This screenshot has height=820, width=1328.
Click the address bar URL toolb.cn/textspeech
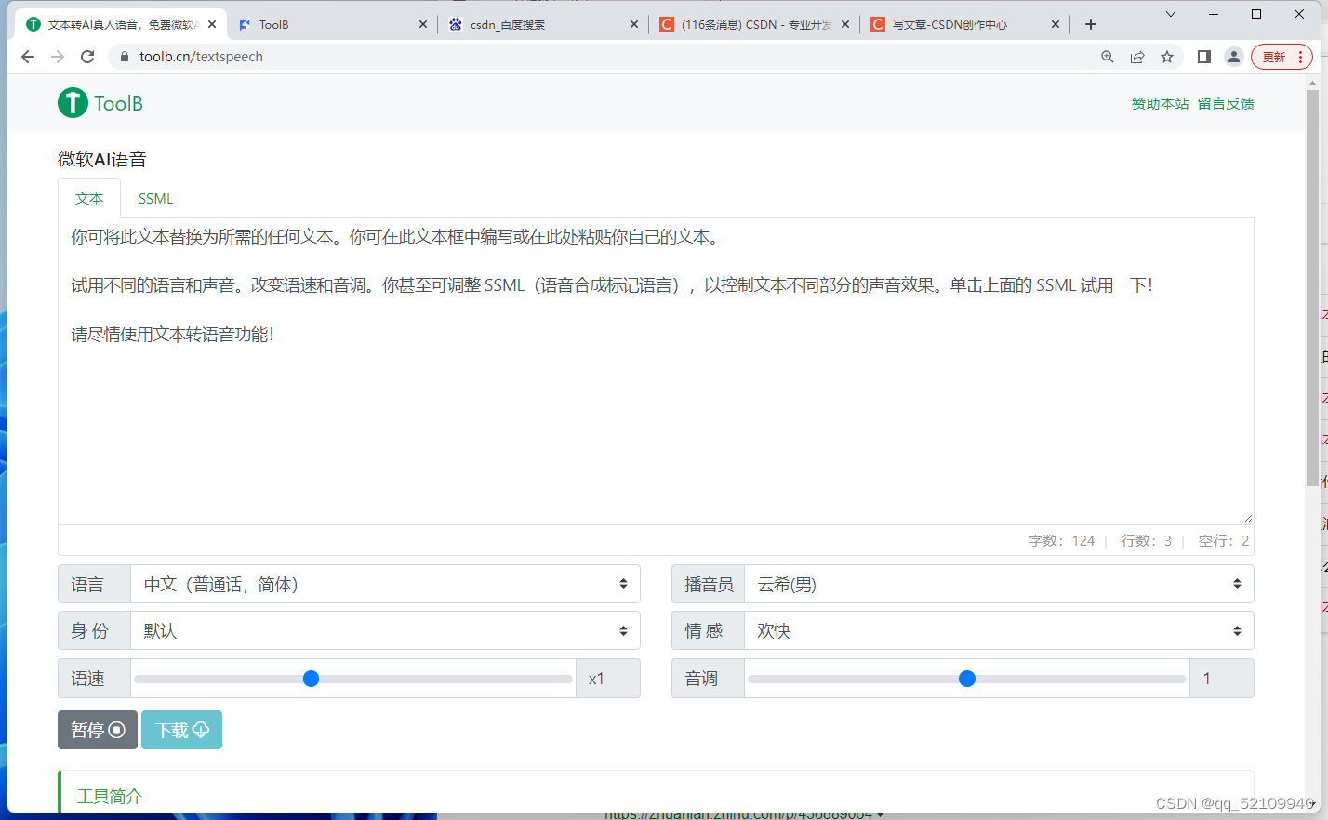coord(201,57)
